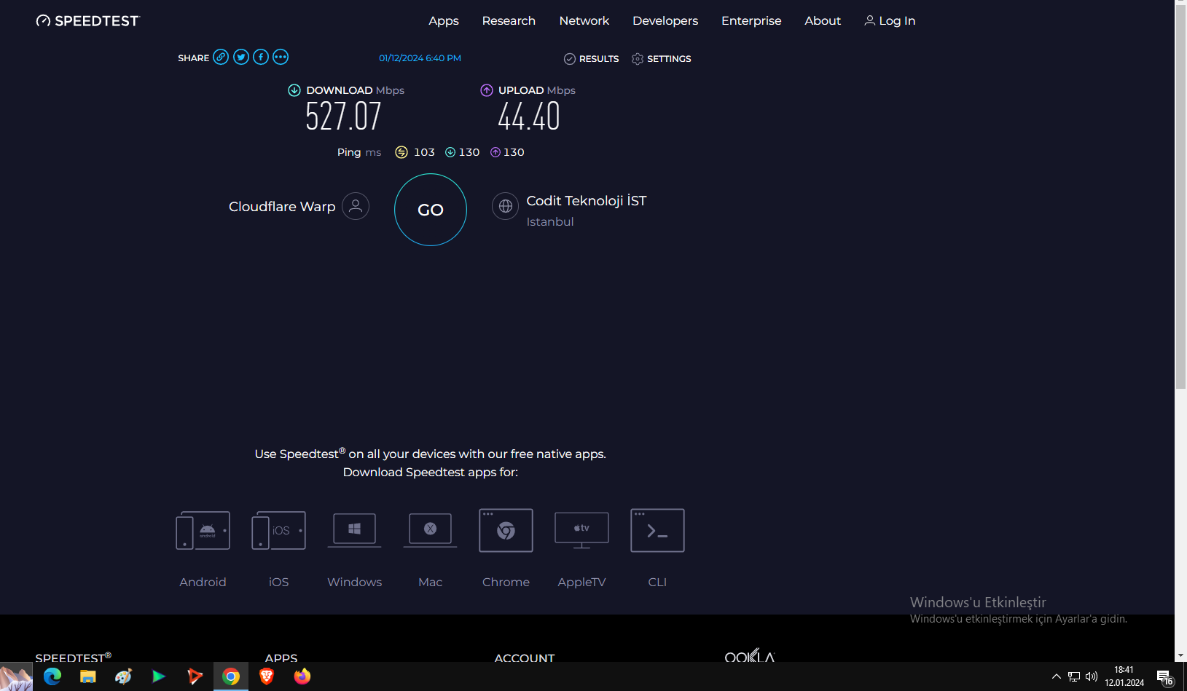The width and height of the screenshot is (1187, 691).
Task: Click the Windows label under app icons
Action: (x=354, y=583)
